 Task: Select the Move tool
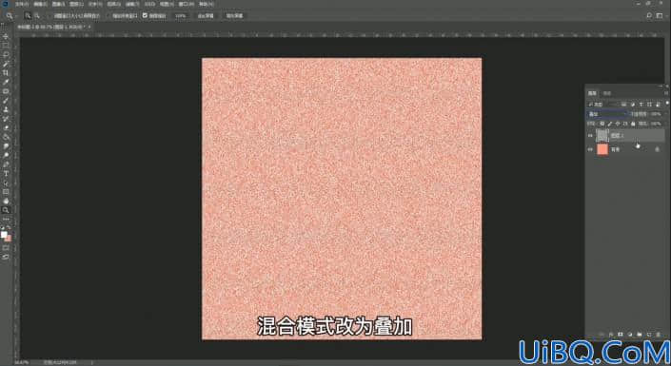(x=6, y=36)
